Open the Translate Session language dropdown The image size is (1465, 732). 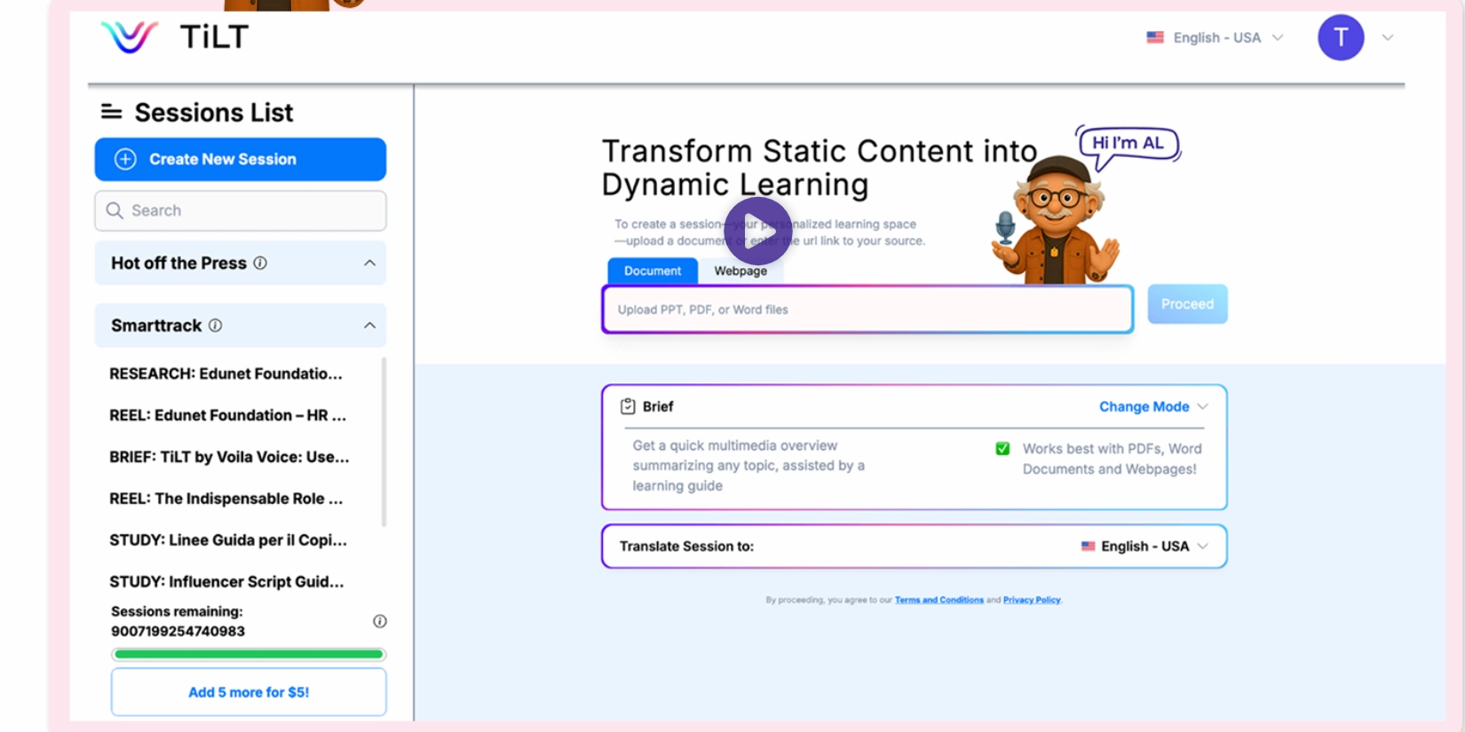(x=1144, y=547)
